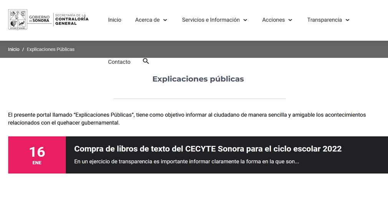This screenshot has height=209, width=388.
Task: Click the pink 16 ENE date badge
Action: click(37, 155)
